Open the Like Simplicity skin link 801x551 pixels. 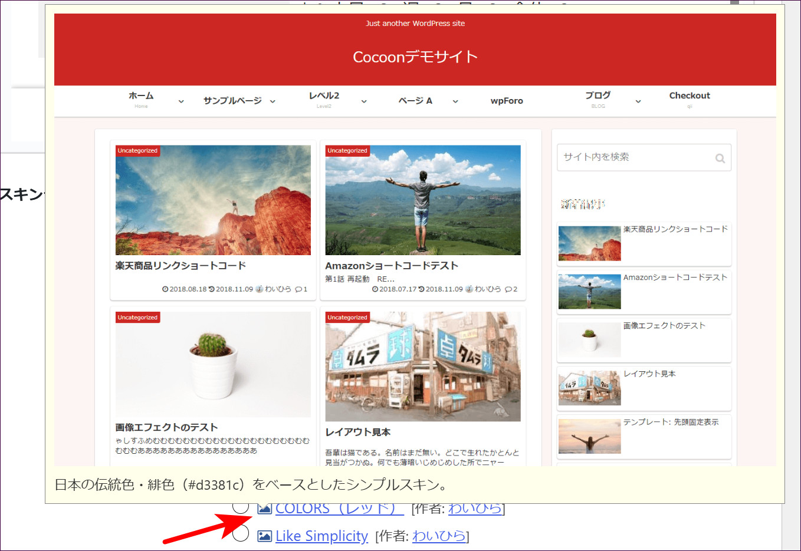click(321, 536)
